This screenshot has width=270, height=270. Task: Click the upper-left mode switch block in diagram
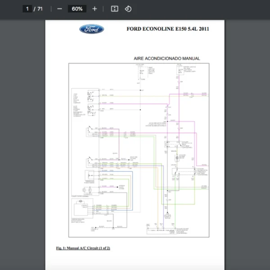click(x=91, y=96)
